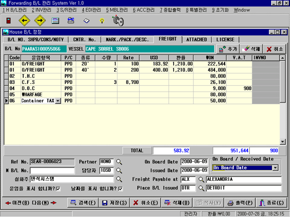Click the 삭제 button next to 추가
This screenshot has width=290, height=217.
coord(251,49)
